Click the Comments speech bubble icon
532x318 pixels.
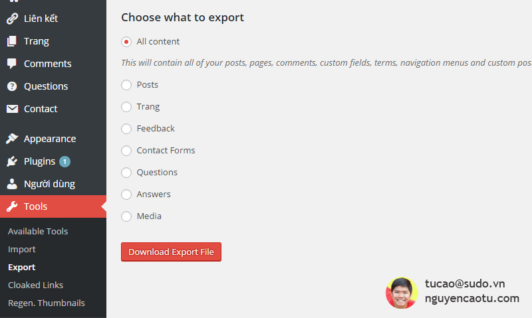(x=12, y=64)
